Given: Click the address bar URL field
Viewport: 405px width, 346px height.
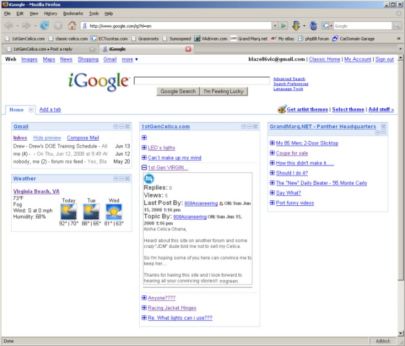Looking at the screenshot, I should click(175, 26).
